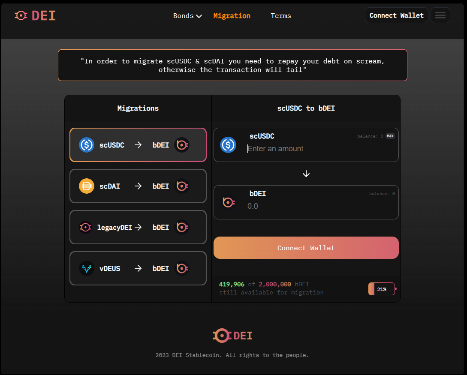Click the arrow icon in the scDAI row
467x375 pixels.
(138, 186)
